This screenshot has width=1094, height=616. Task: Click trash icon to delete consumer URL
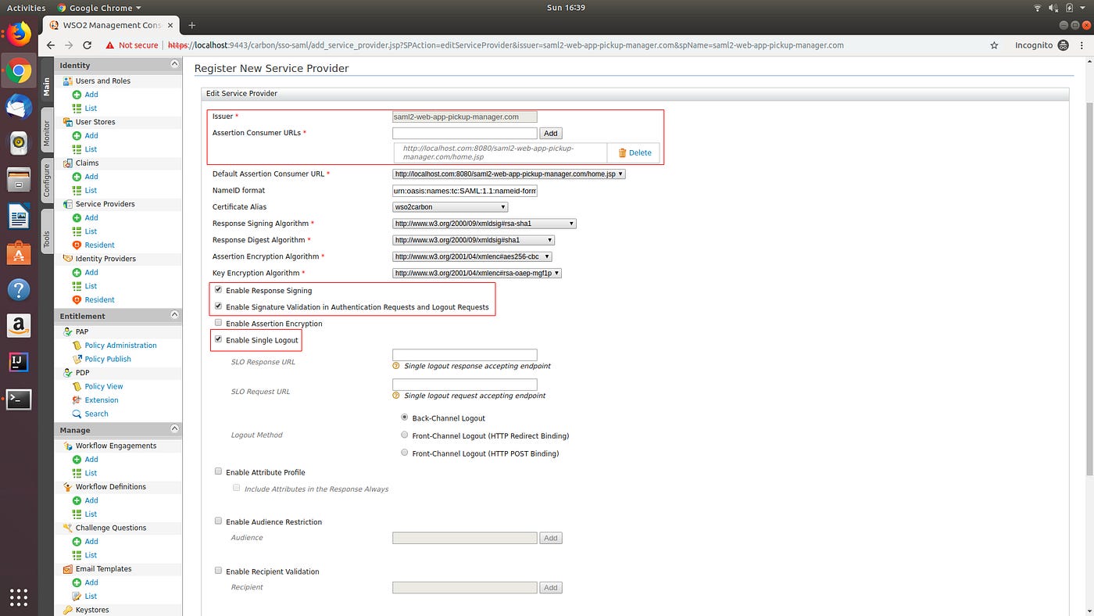point(622,152)
